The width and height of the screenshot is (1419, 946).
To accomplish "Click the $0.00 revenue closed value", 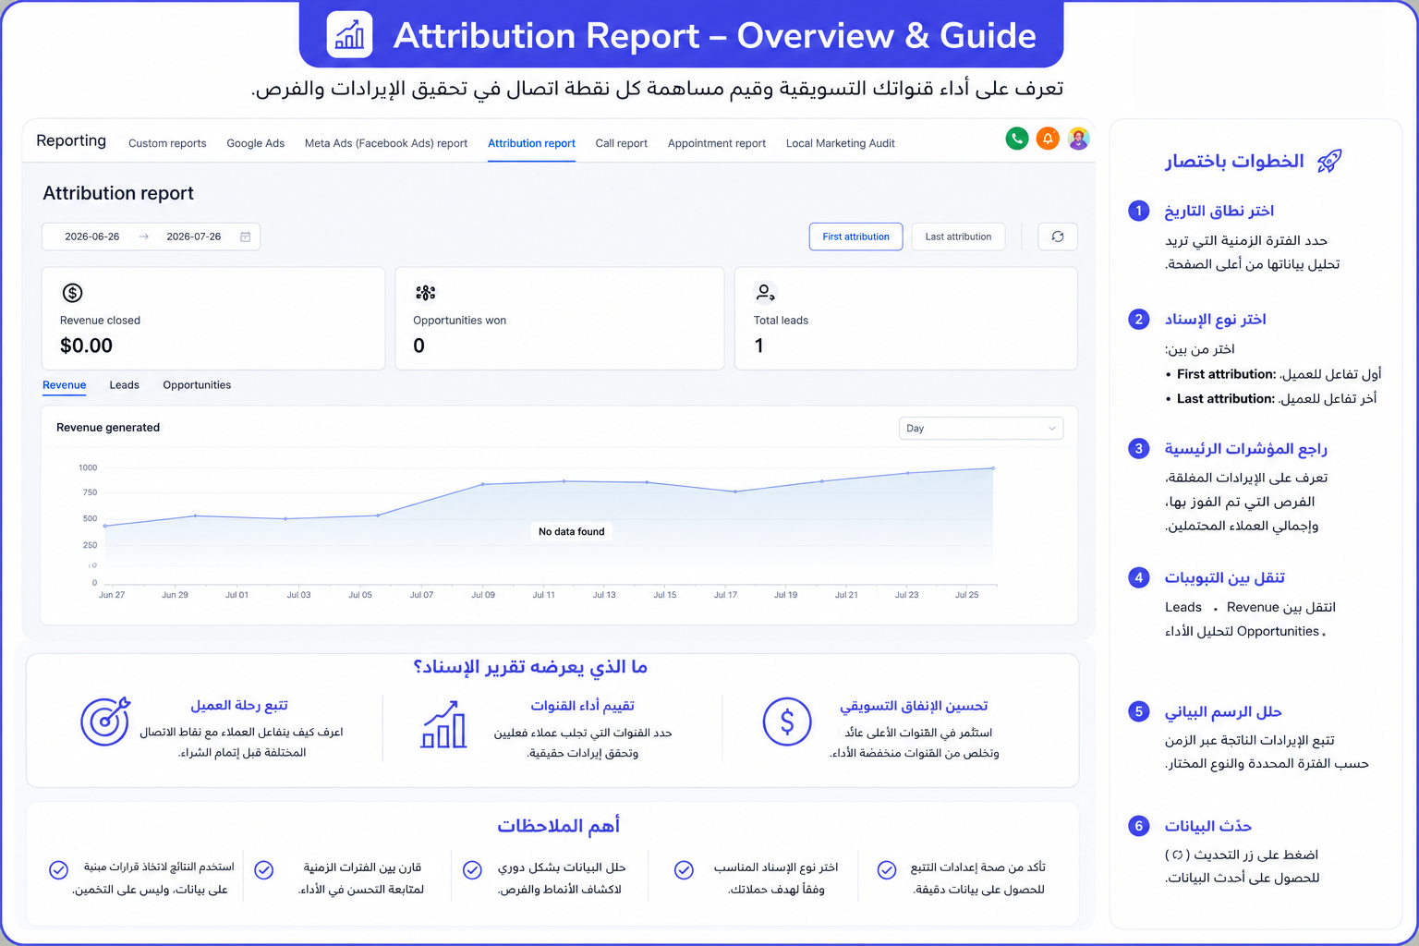I will [x=86, y=346].
